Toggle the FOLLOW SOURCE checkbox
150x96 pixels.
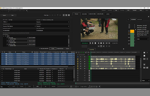(x=78, y=55)
